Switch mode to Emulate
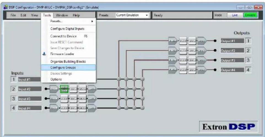 click(250, 15)
